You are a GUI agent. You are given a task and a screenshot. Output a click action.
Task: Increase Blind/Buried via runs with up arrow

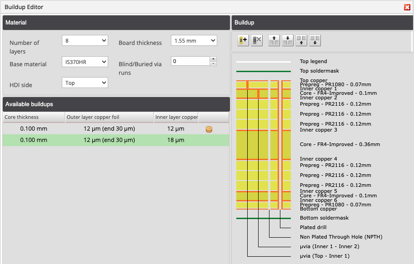[214, 59]
